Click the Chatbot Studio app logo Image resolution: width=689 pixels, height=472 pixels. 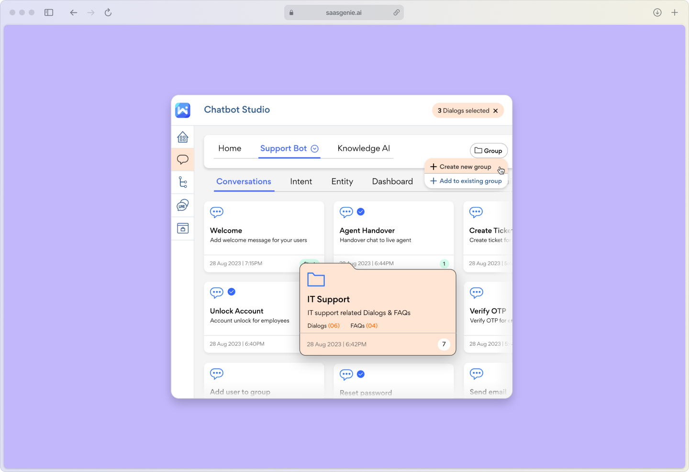[182, 110]
